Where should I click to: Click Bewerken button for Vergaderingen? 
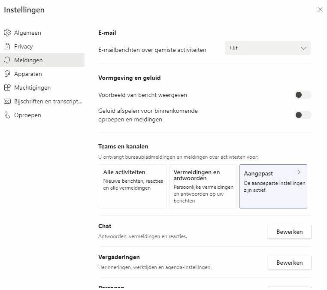click(289, 263)
